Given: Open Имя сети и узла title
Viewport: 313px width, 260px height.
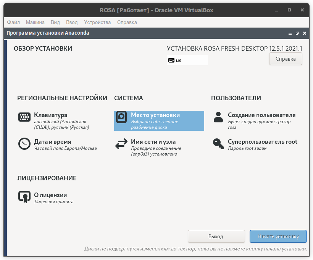Looking at the screenshot, I should coord(153,141).
